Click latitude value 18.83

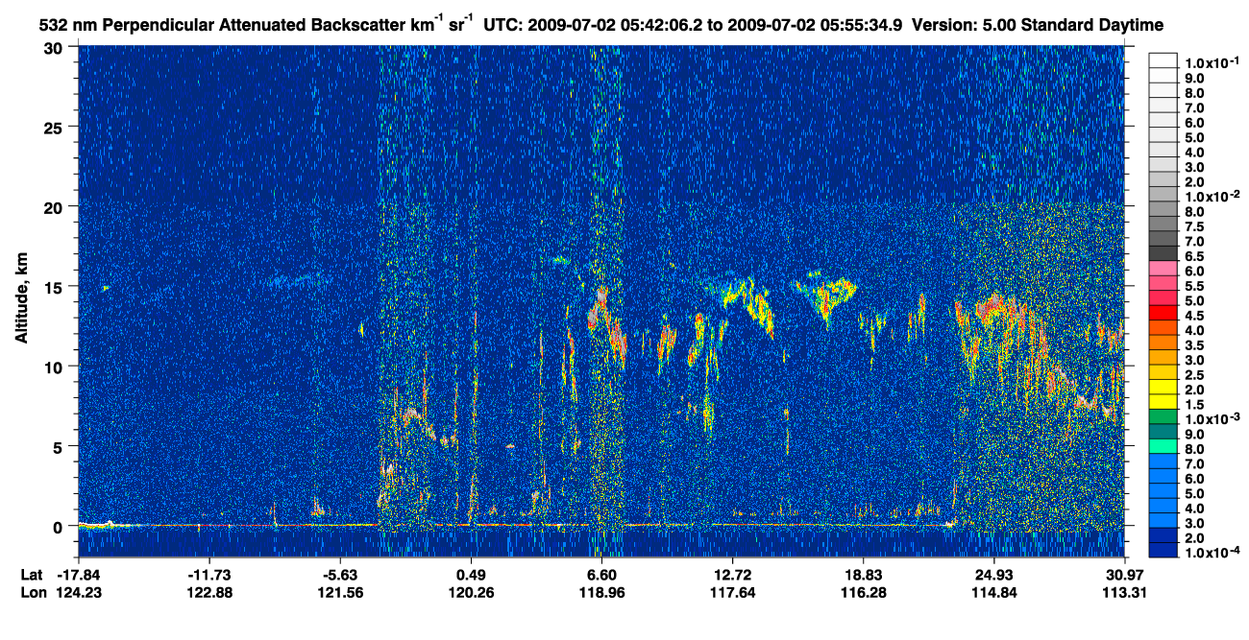click(863, 574)
